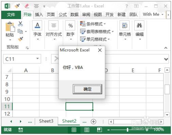Close the Microsoft Excel message dialog
The height and width of the screenshot is (135, 172).
click(100, 50)
